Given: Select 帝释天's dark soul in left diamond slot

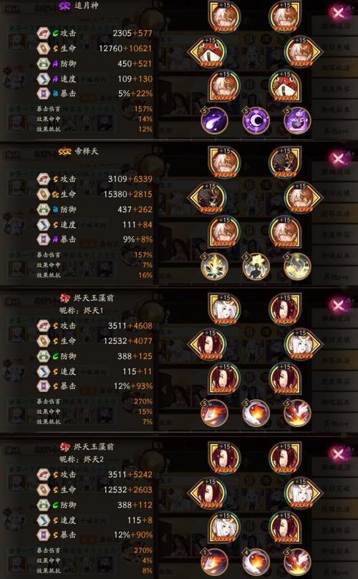Looking at the screenshot, I should (209, 198).
